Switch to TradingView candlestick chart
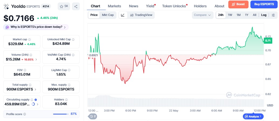 (141, 15)
